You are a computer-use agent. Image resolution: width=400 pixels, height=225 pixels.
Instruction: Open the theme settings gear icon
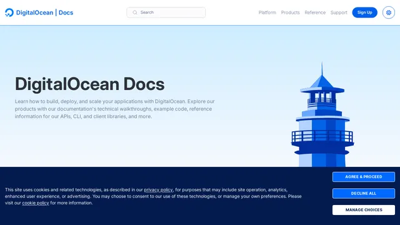(x=389, y=12)
